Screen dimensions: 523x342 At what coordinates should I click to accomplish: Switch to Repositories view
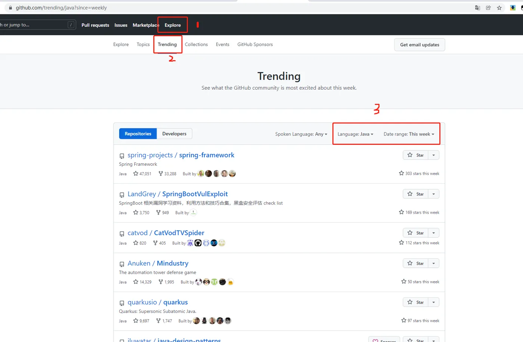point(138,134)
